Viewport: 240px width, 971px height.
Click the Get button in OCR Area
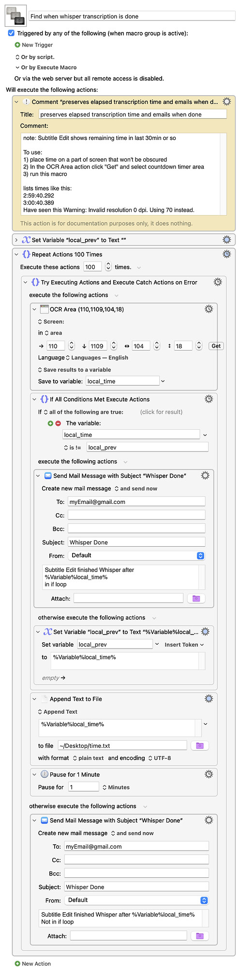pos(216,346)
